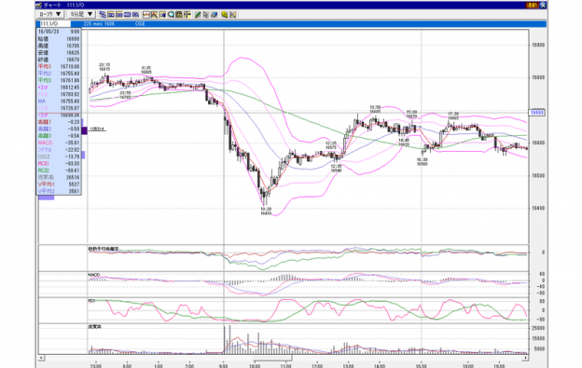Click the last toolbar icon after the key
This screenshot has height=368, width=582.
pyautogui.click(x=233, y=15)
